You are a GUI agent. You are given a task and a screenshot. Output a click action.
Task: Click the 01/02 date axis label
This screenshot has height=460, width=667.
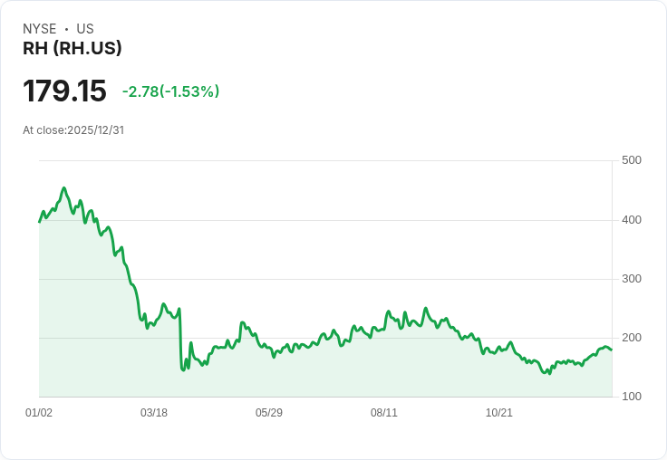(x=39, y=413)
